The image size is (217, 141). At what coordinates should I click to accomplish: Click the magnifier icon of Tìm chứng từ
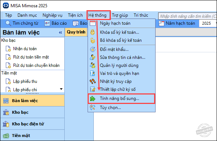coord(8,23)
